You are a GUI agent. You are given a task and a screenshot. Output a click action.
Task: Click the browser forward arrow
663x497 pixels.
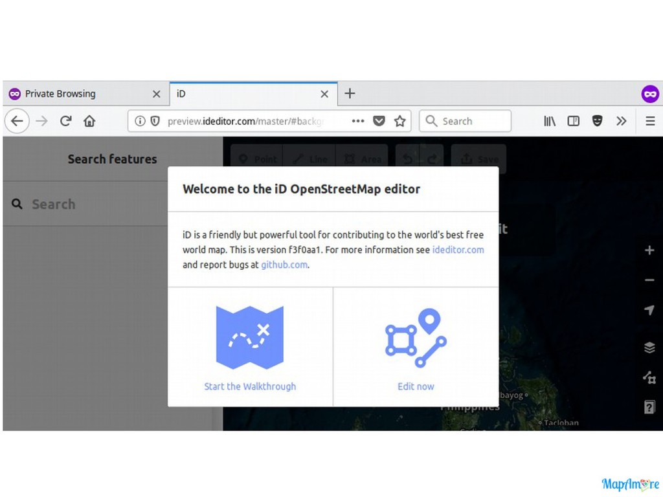coord(41,121)
